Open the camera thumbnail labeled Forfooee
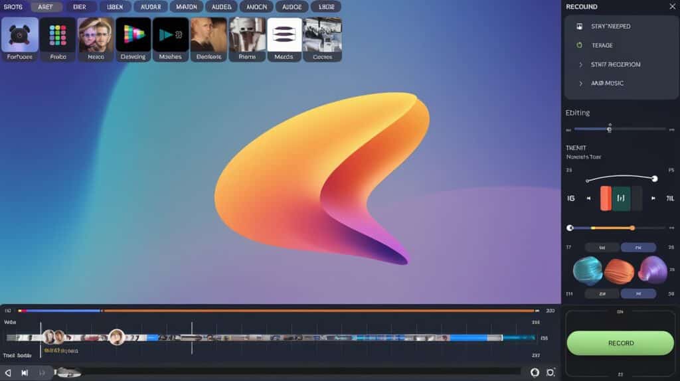The width and height of the screenshot is (680, 381). (19, 39)
